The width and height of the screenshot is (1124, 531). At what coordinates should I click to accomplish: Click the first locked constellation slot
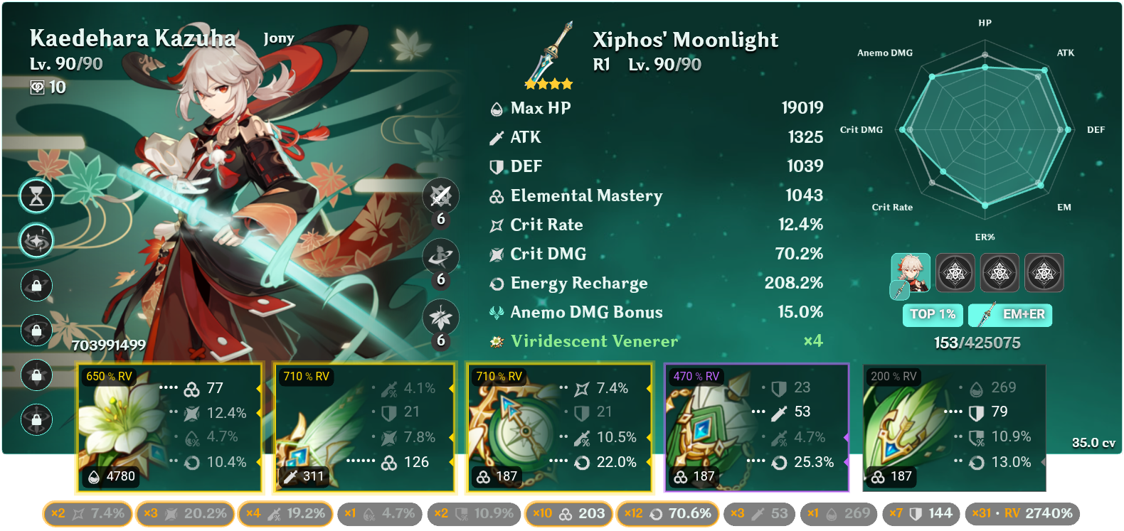[x=36, y=286]
